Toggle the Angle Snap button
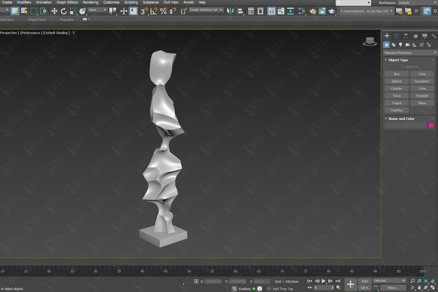 [154, 11]
